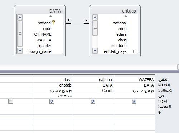Uncheck Show box for WAZEFA column

coord(134,102)
